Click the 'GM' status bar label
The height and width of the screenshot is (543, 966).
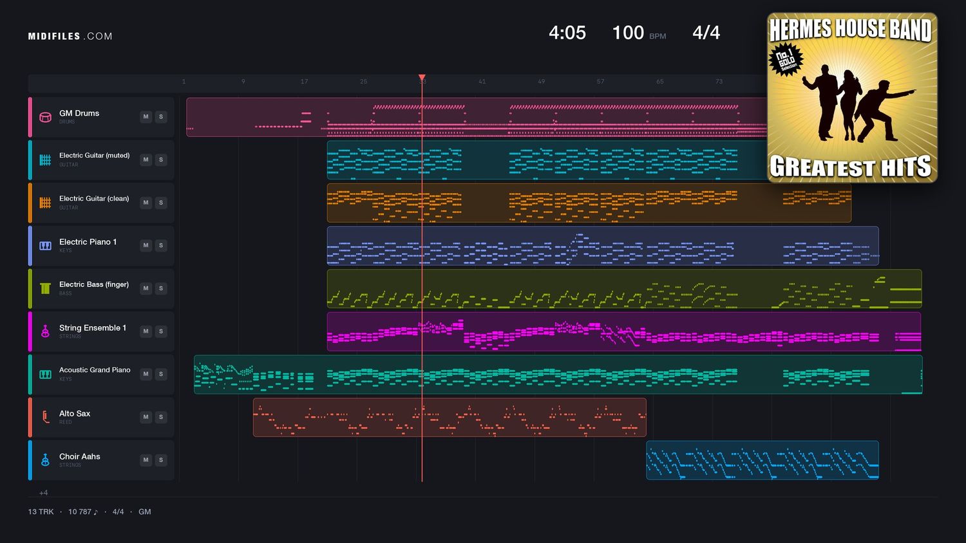pyautogui.click(x=145, y=512)
